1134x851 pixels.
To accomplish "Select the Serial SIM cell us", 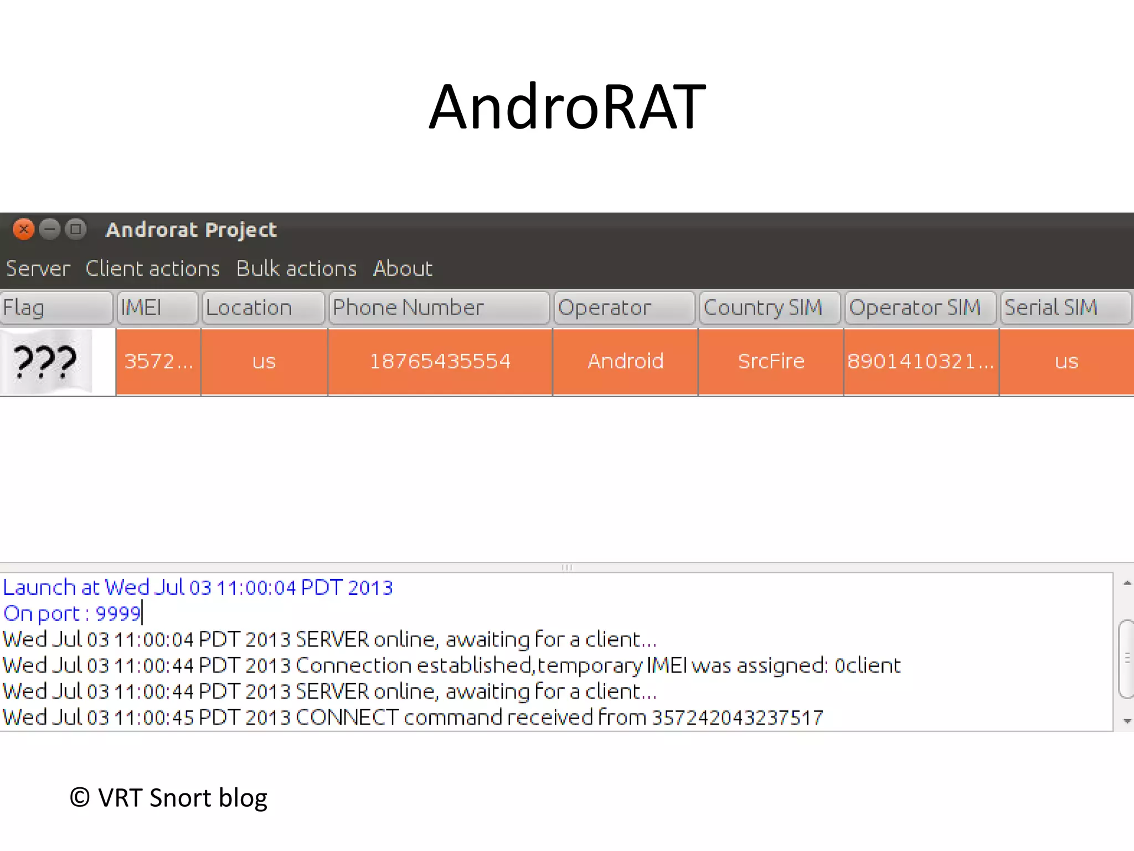I will pyautogui.click(x=1067, y=361).
